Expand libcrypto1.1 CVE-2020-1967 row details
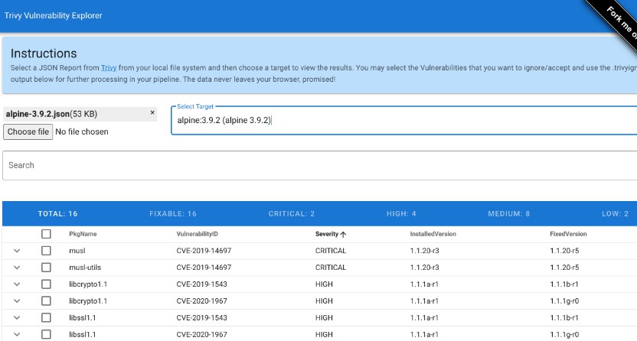Image resolution: width=637 pixels, height=341 pixels. coord(17,301)
